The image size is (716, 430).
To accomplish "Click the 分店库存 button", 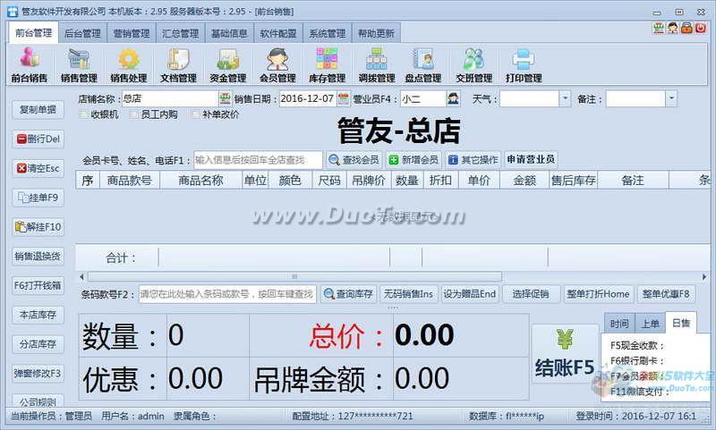I will click(x=38, y=344).
